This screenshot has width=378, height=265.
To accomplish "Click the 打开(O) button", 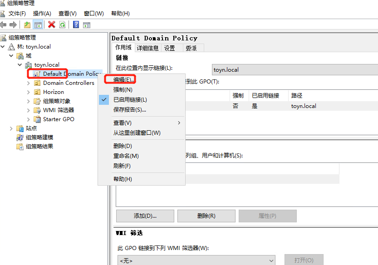I will [304, 260].
